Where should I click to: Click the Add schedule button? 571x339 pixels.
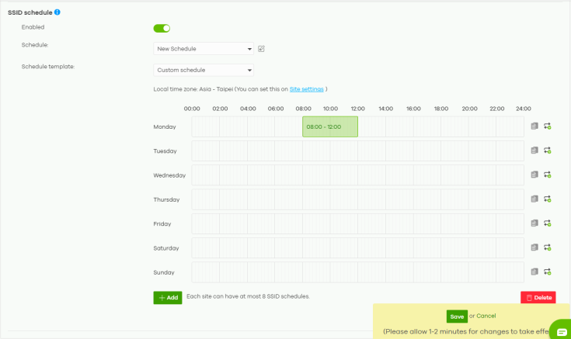(168, 298)
